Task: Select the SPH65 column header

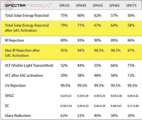Action: click(114, 5)
